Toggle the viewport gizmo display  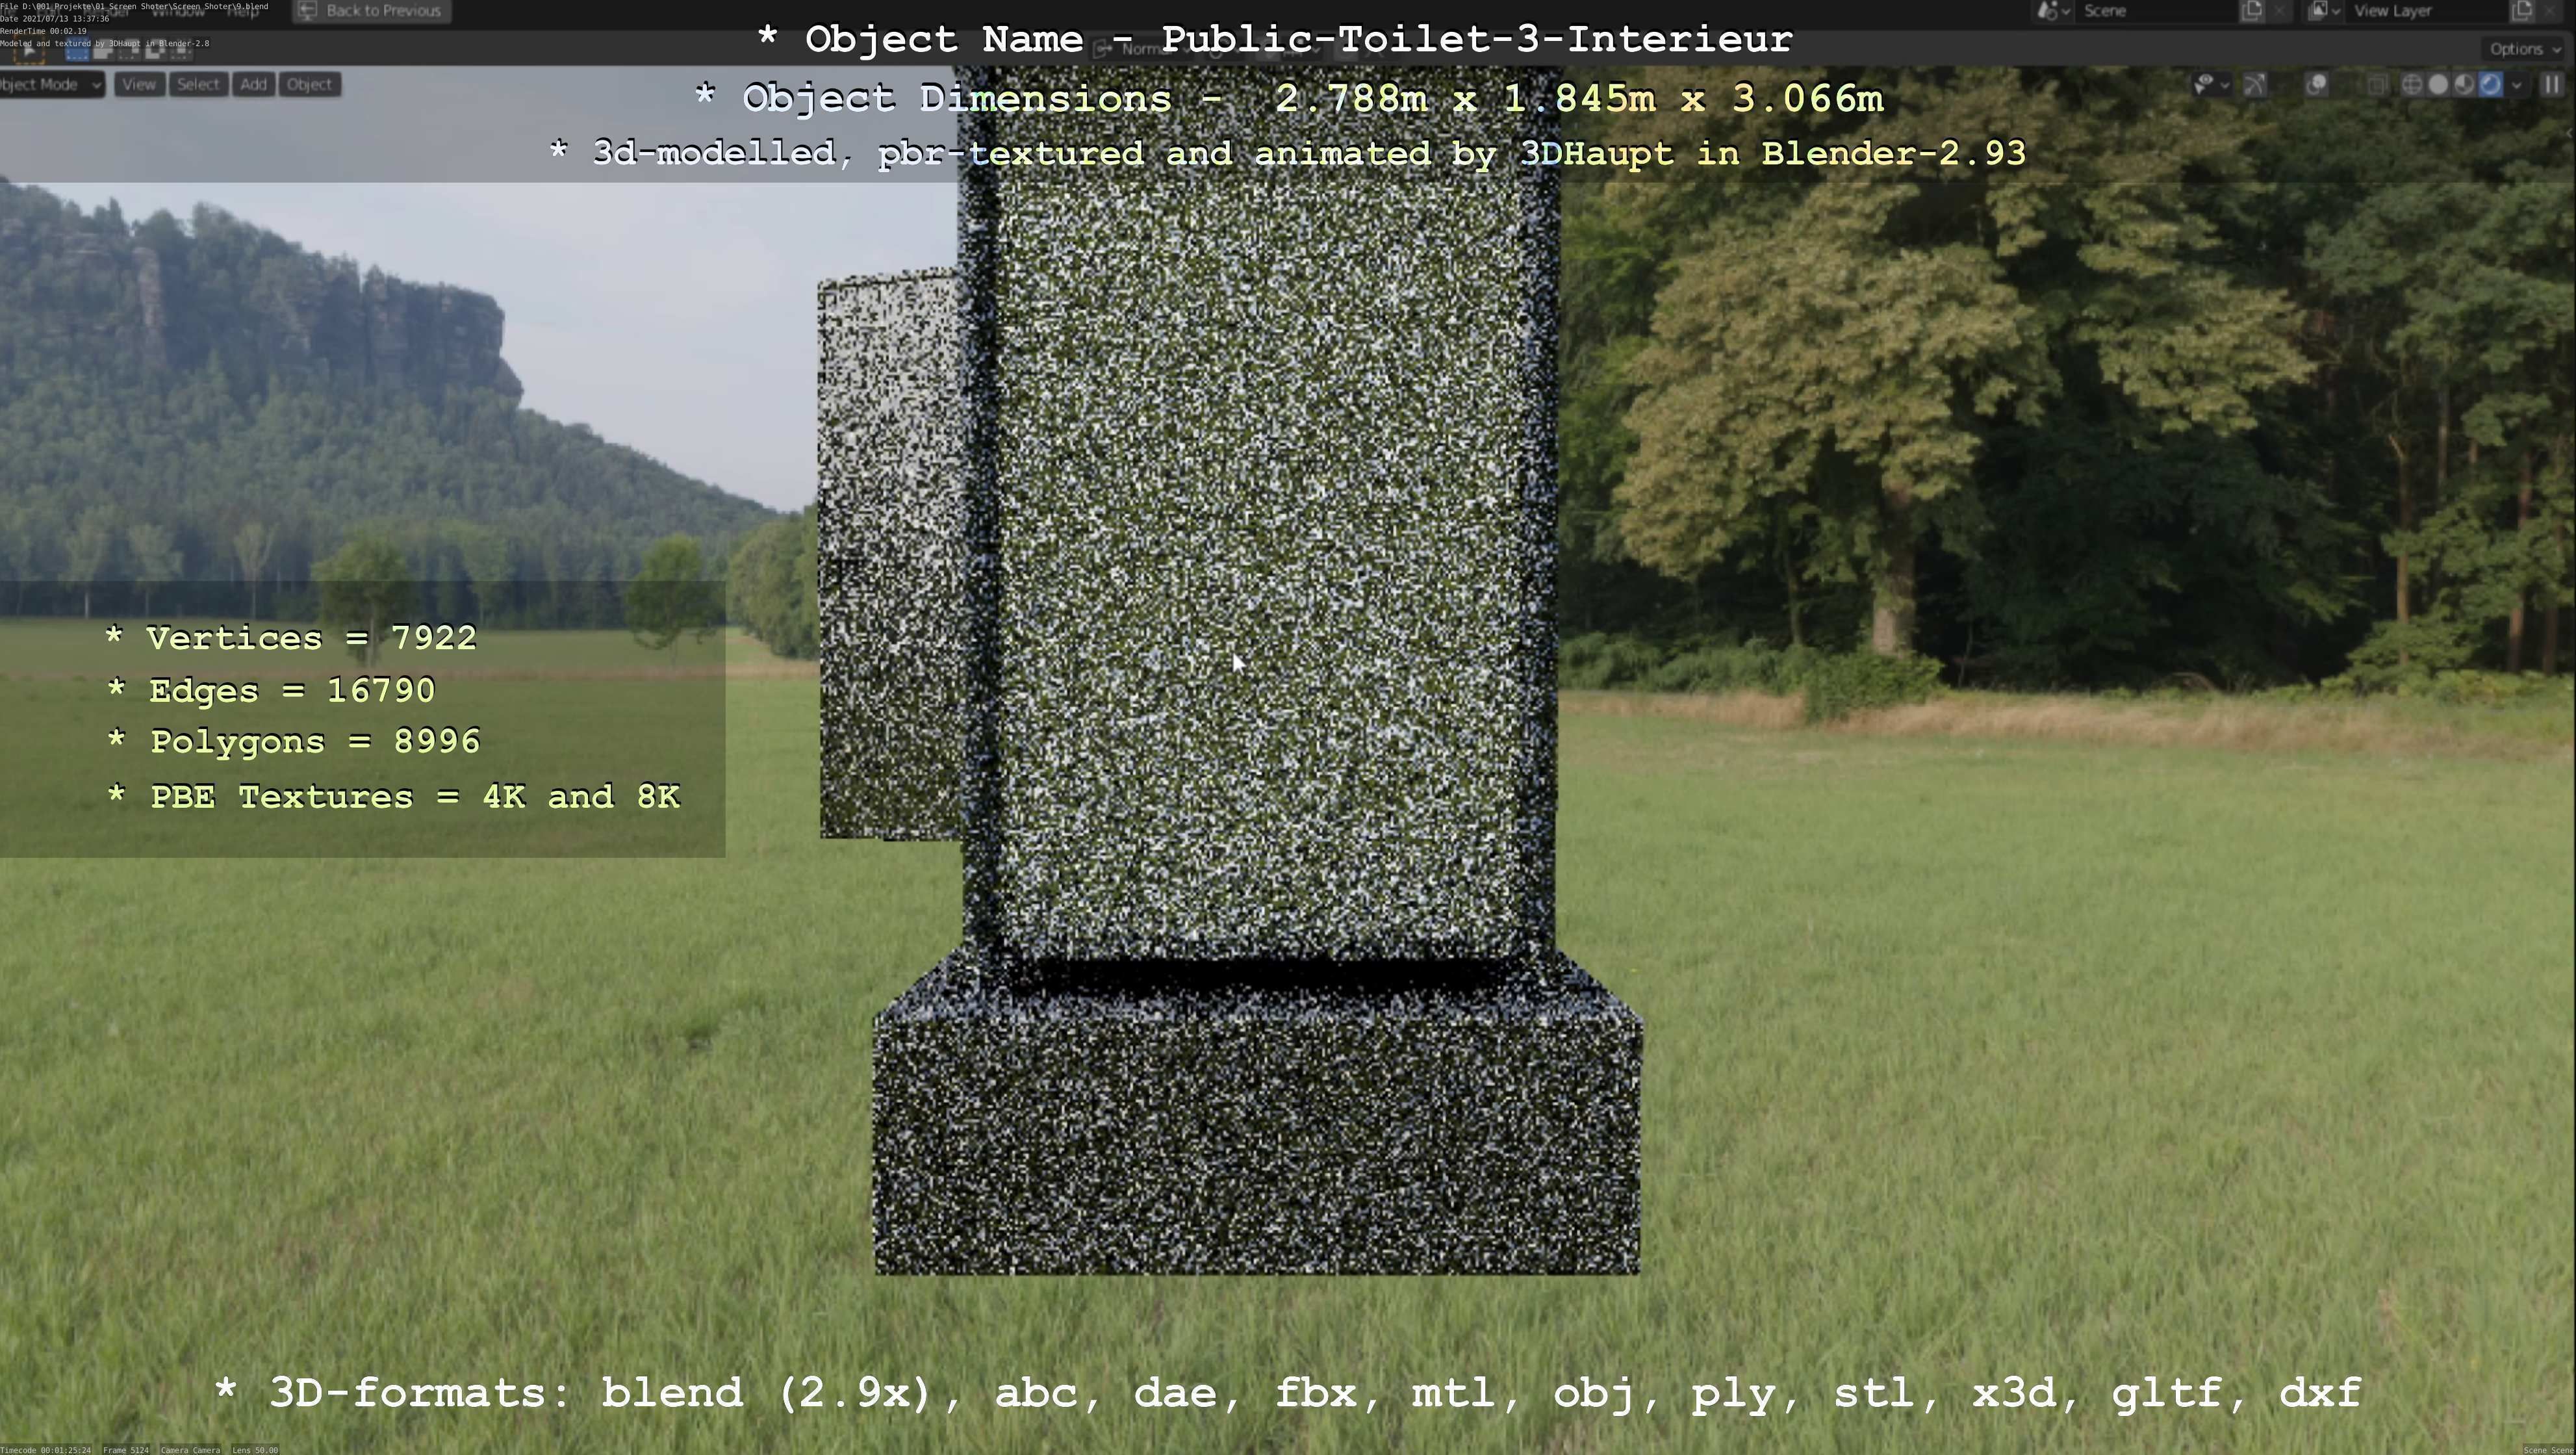[2255, 85]
